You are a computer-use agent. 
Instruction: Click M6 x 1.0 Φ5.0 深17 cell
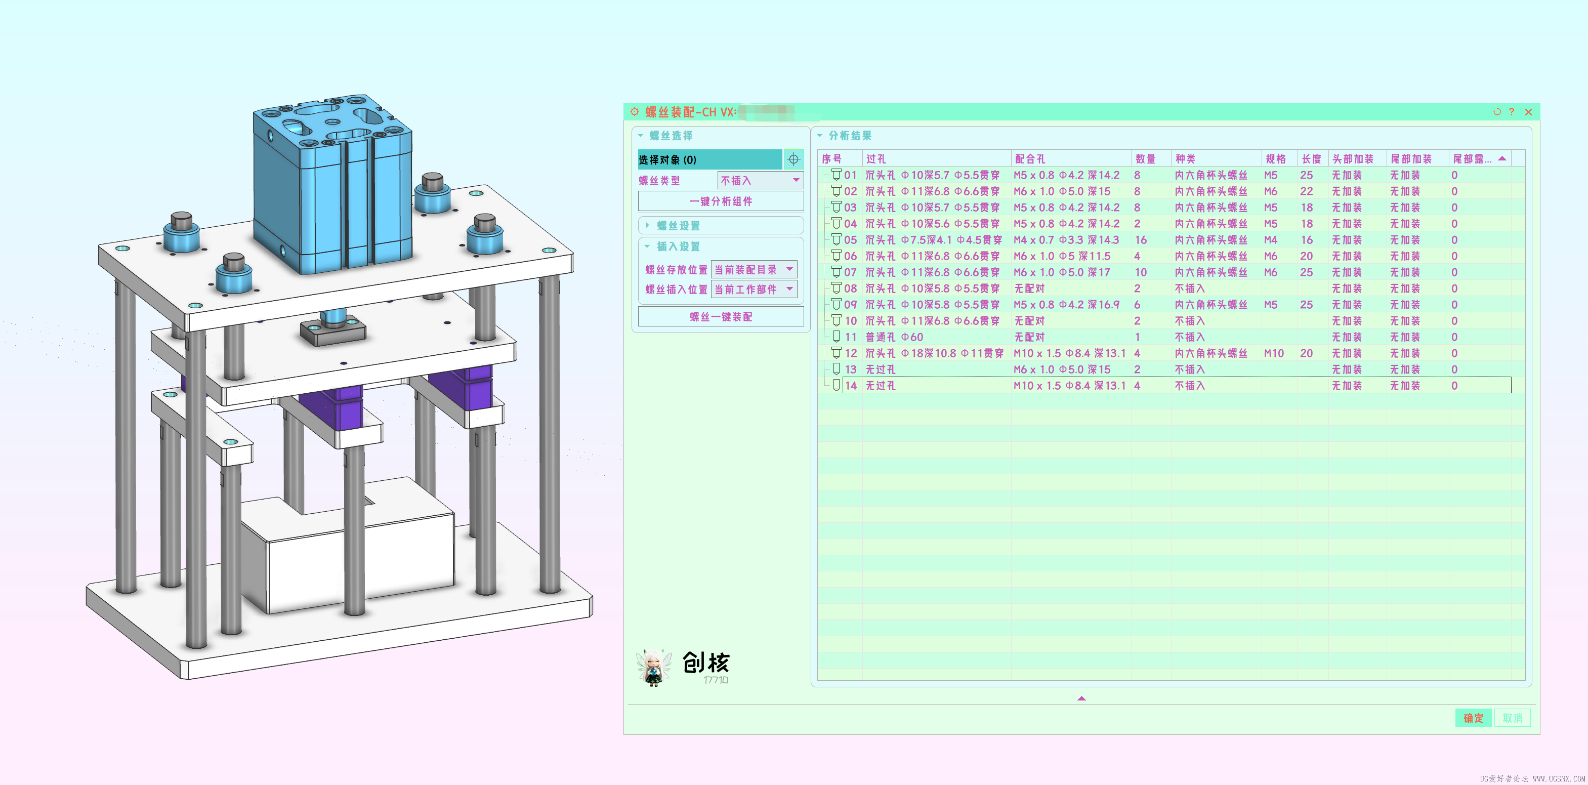click(x=1062, y=271)
